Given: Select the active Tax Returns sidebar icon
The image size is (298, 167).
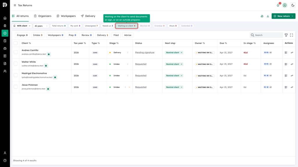Looking at the screenshot, I should click(x=5, y=33).
